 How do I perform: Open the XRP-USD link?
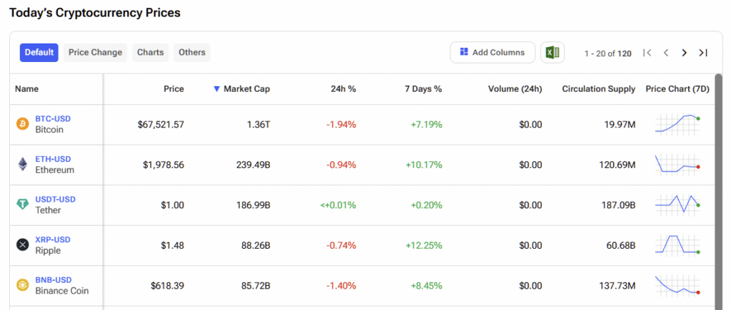point(53,239)
